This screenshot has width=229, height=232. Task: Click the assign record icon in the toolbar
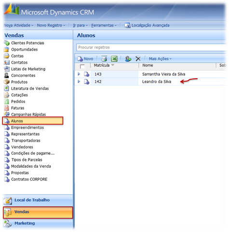pyautogui.click(x=128, y=58)
